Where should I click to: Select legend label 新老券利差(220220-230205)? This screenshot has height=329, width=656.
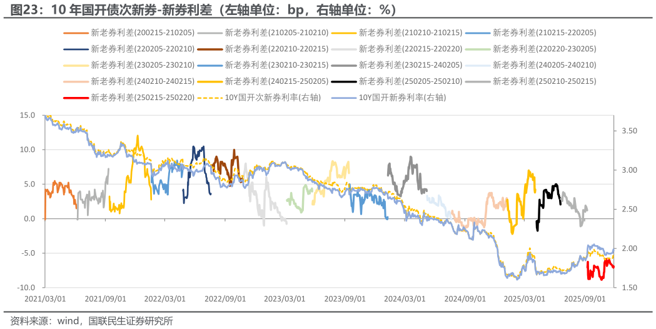[544, 49]
